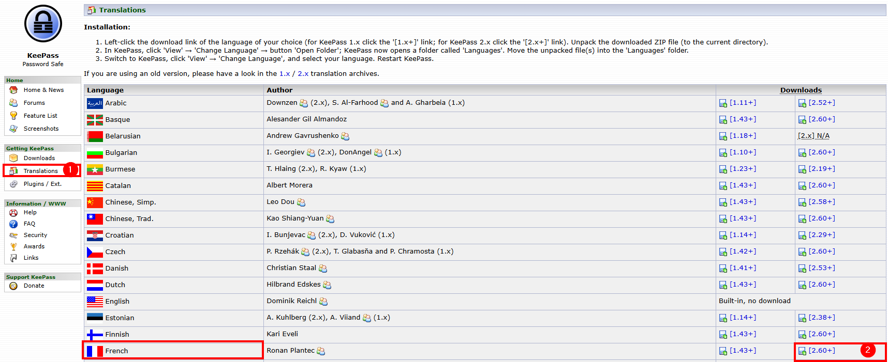The height and width of the screenshot is (362, 888).
Task: Open the Downloads sidebar menu item
Action: pyautogui.click(x=39, y=158)
